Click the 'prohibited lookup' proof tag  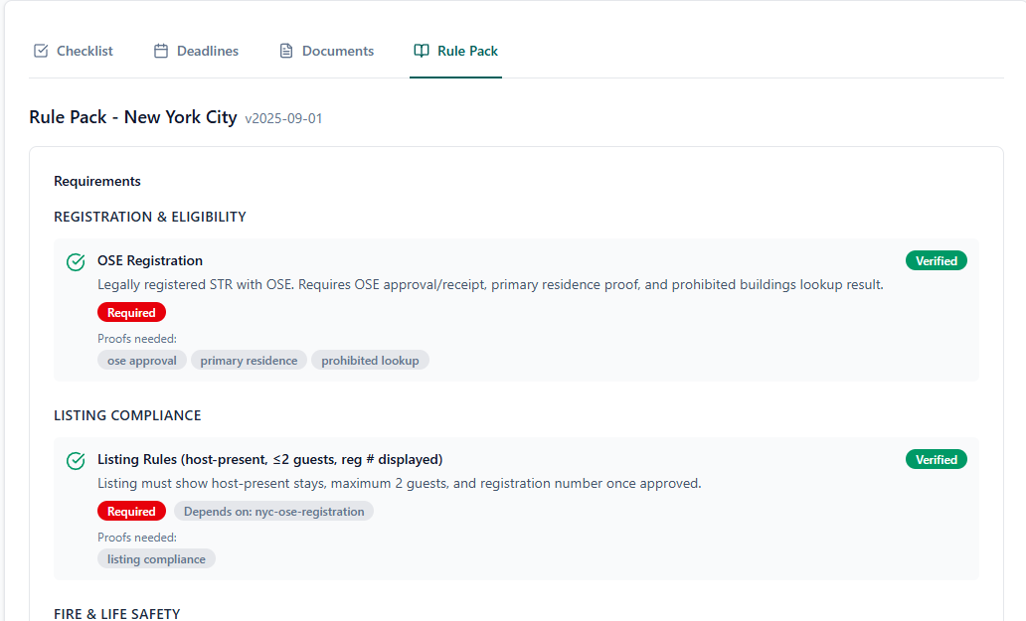pos(370,361)
